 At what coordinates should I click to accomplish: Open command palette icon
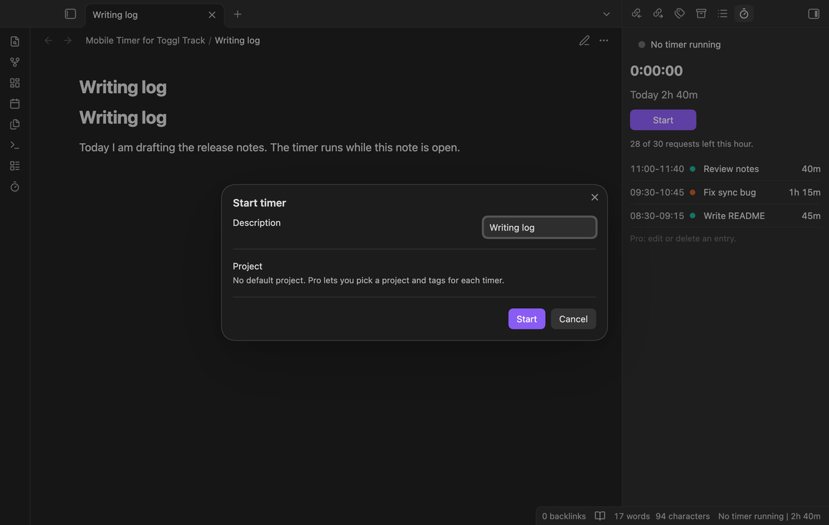pos(15,145)
